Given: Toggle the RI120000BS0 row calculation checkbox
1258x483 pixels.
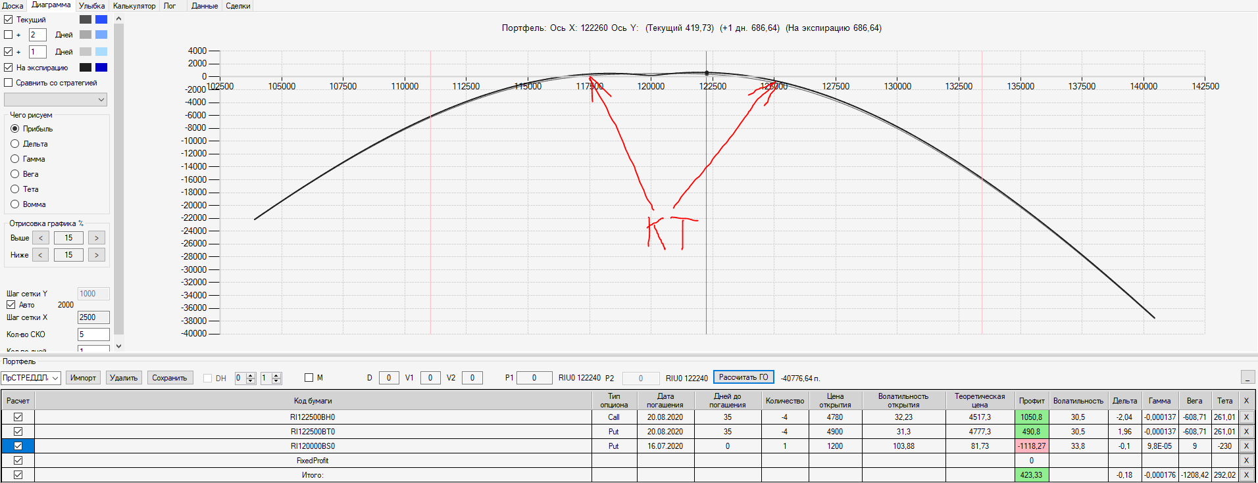Looking at the screenshot, I should (x=18, y=446).
